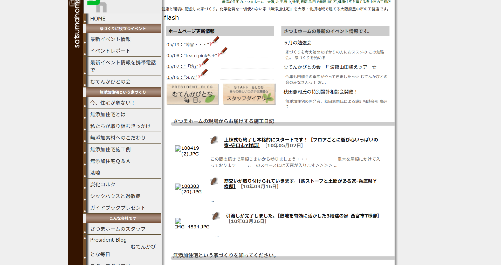Click the pencil icon beside the 05/13 update

(215, 41)
